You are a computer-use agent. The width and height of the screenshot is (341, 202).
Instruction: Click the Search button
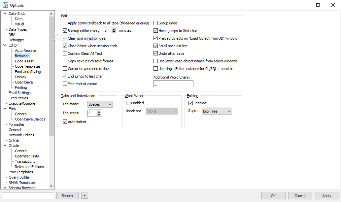click(x=67, y=195)
